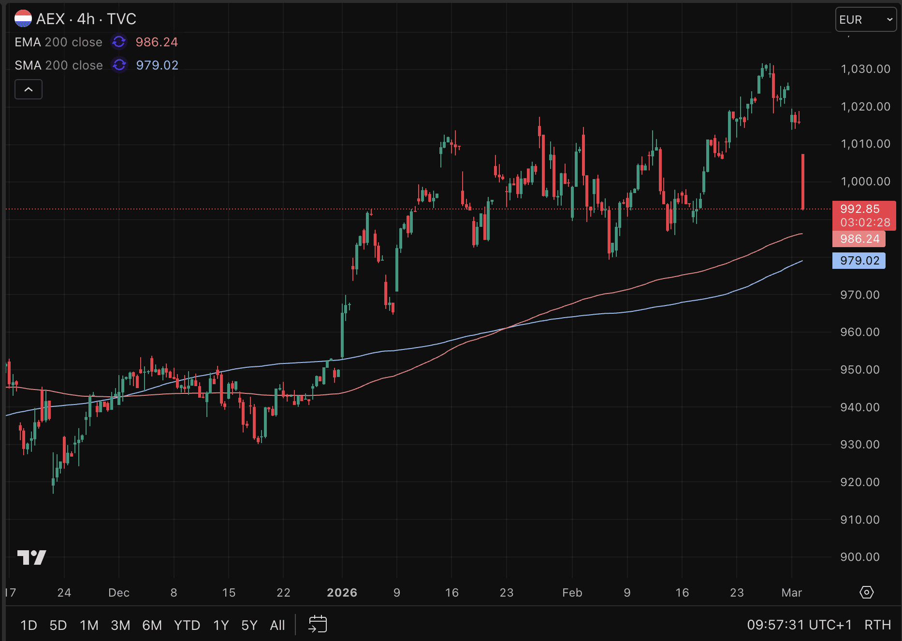Click the SMA 200 close legend label

[58, 65]
